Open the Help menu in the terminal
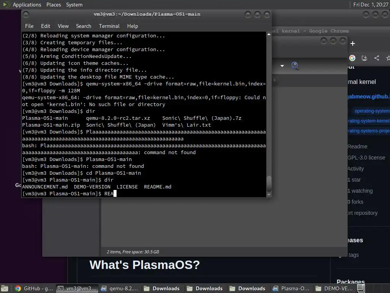390x293 pixels. (x=133, y=26)
